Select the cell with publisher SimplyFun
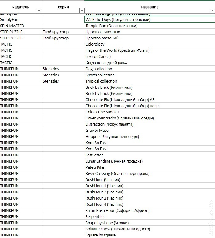The width and height of the screenshot is (215, 238). (x=21, y=20)
